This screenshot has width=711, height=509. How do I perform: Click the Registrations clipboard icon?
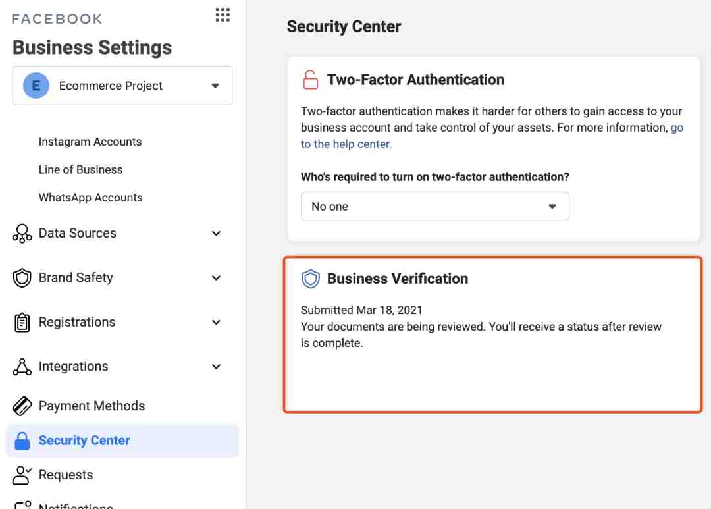pos(22,323)
